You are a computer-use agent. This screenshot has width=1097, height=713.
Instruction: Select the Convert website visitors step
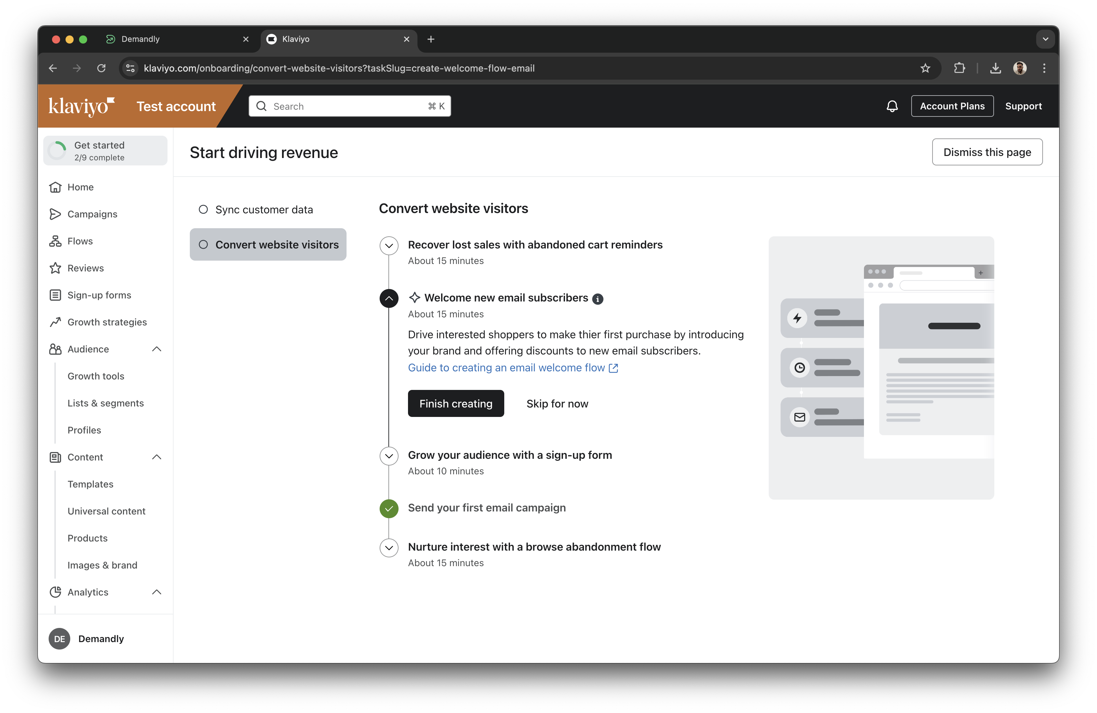(268, 244)
